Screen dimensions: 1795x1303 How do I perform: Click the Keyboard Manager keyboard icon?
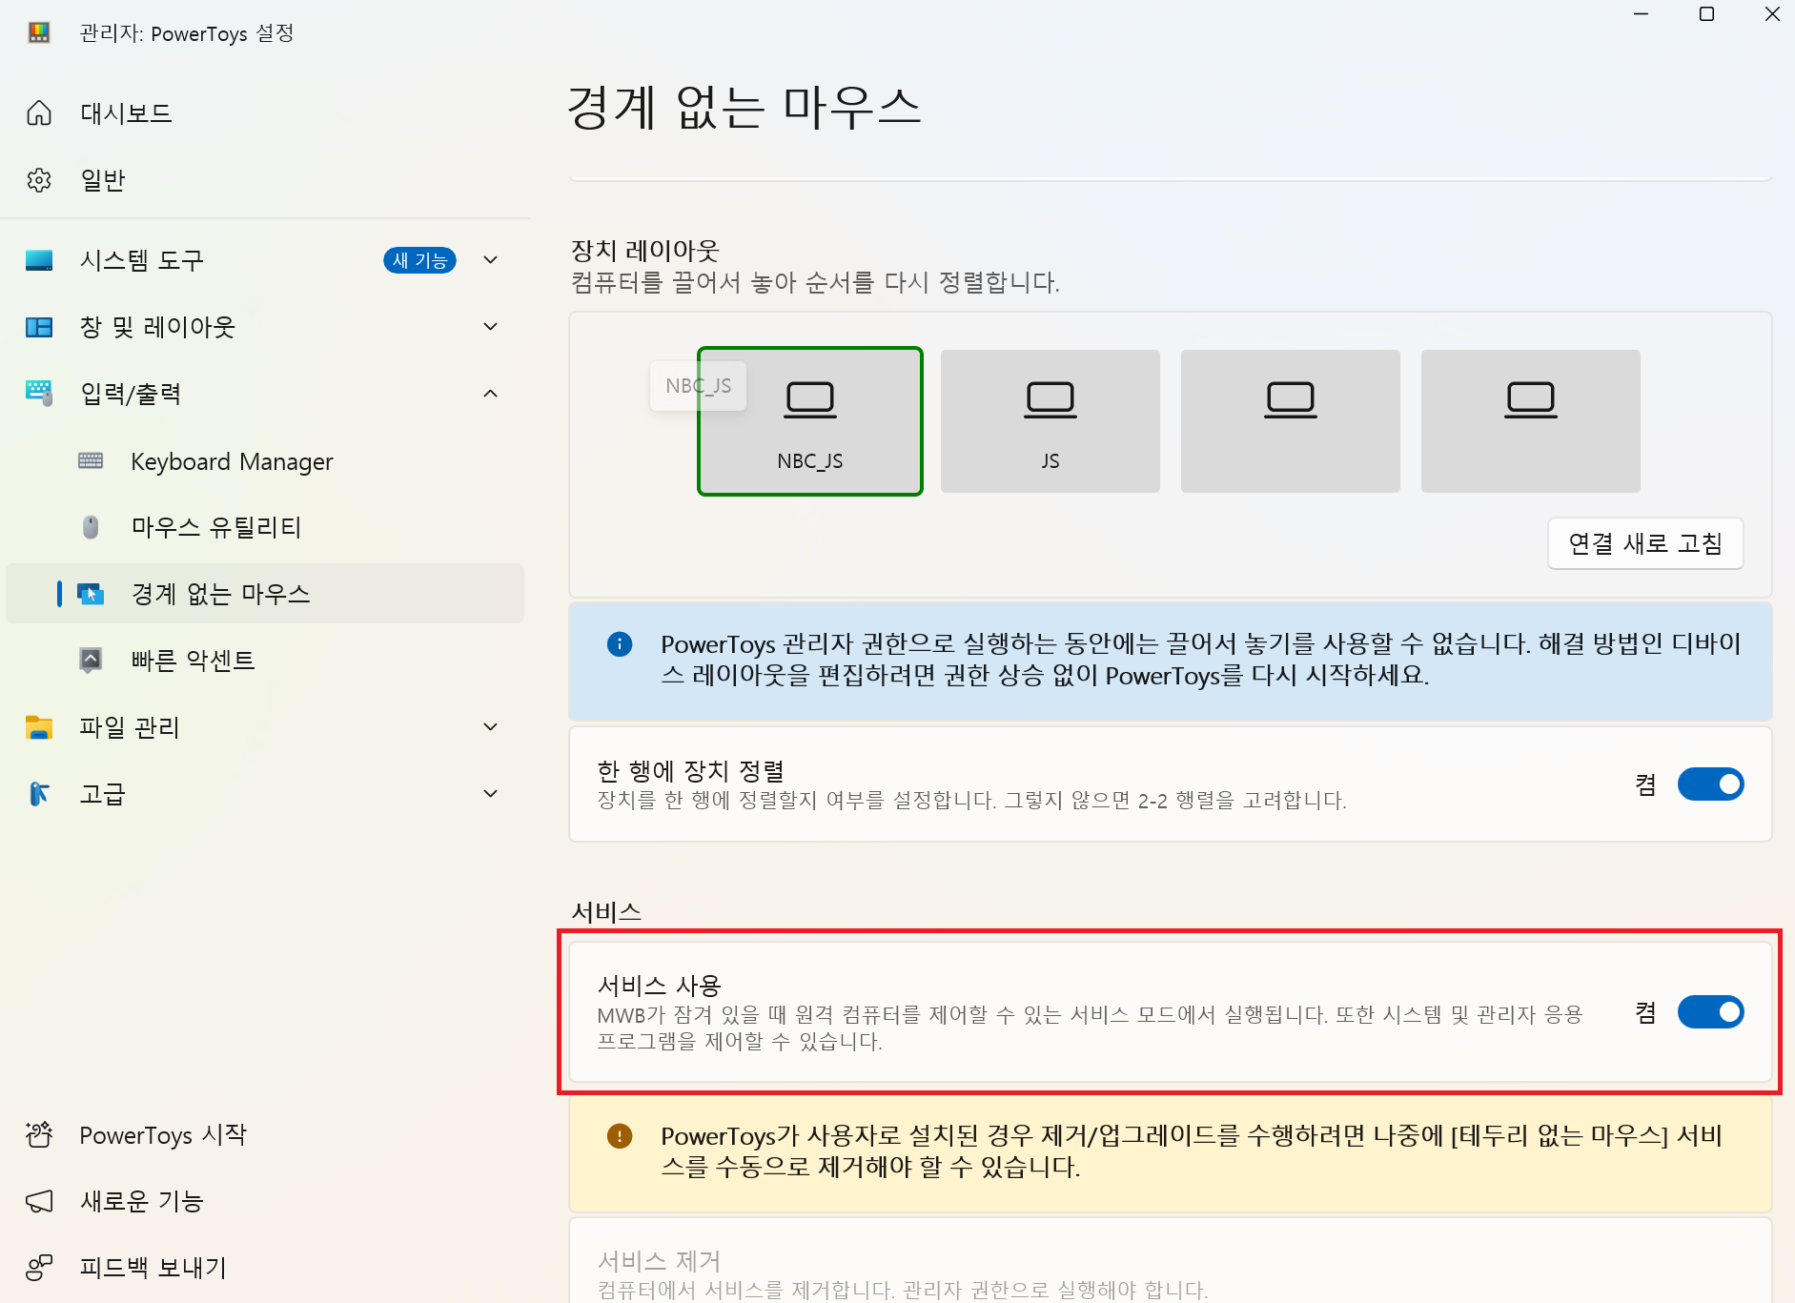coord(91,461)
